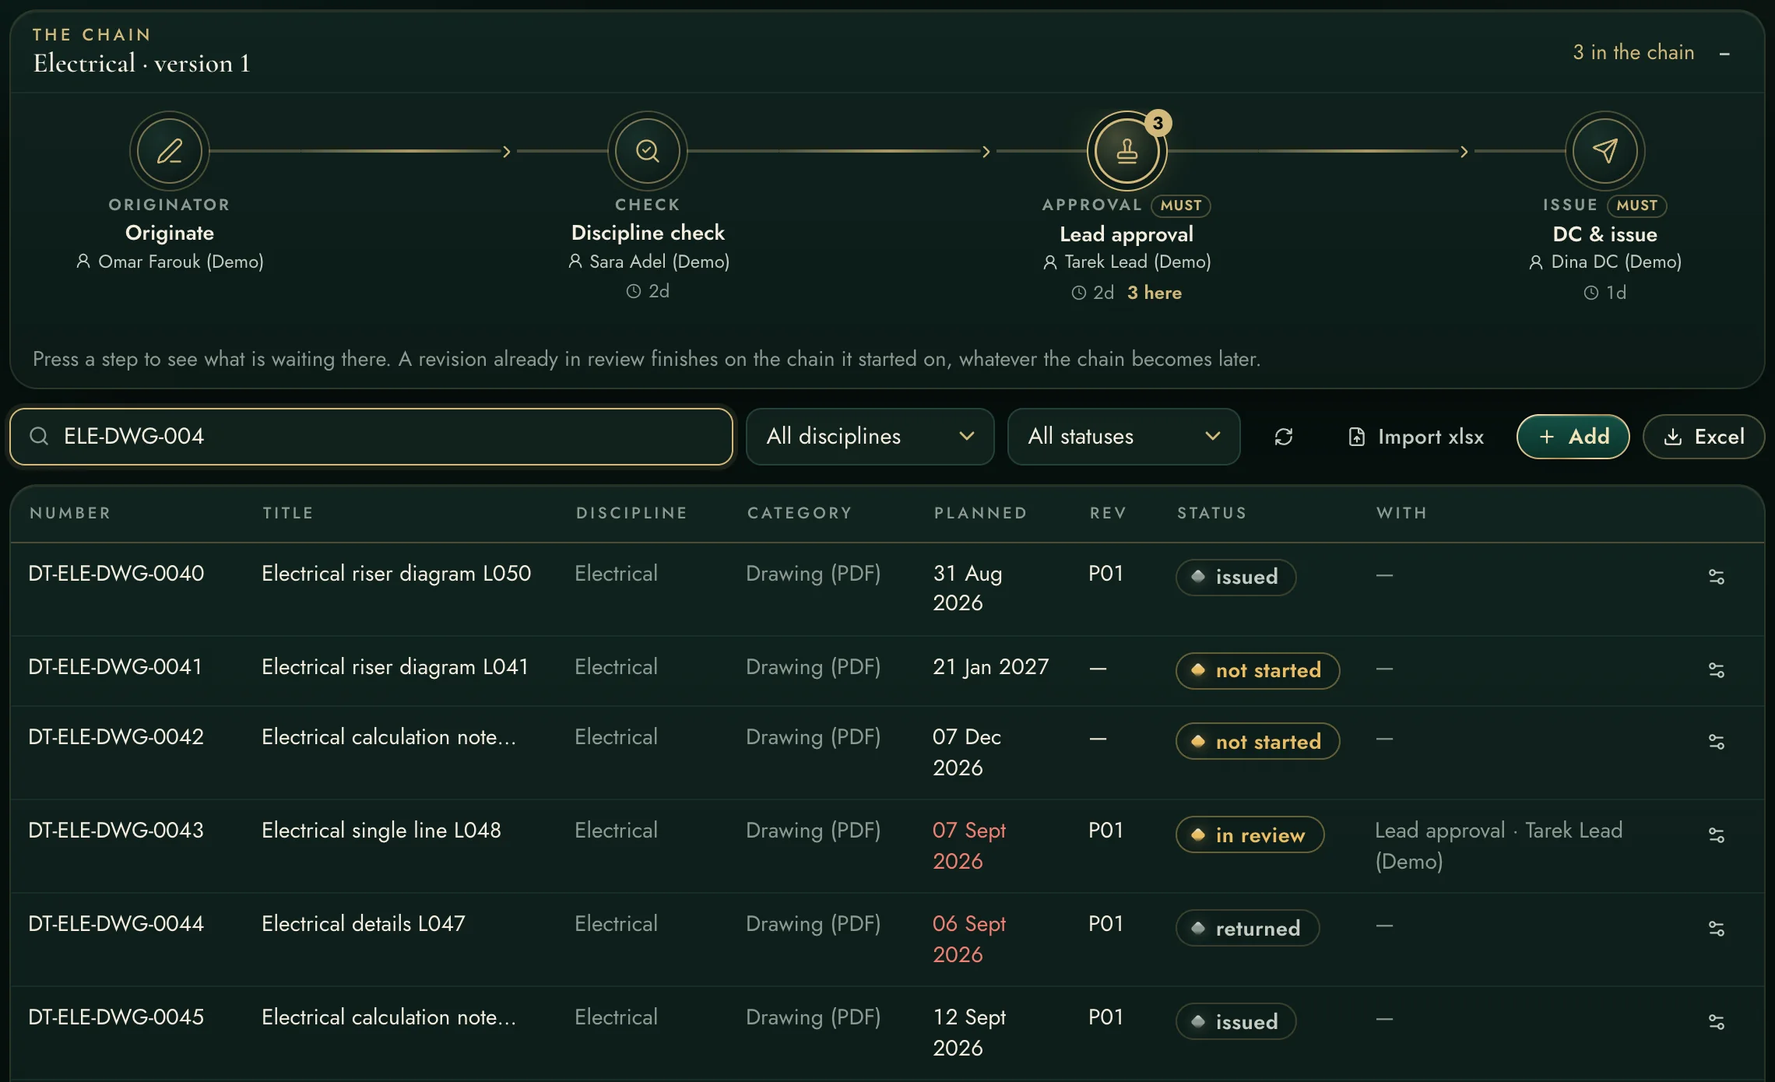Click Import xlsx button

click(x=1416, y=437)
